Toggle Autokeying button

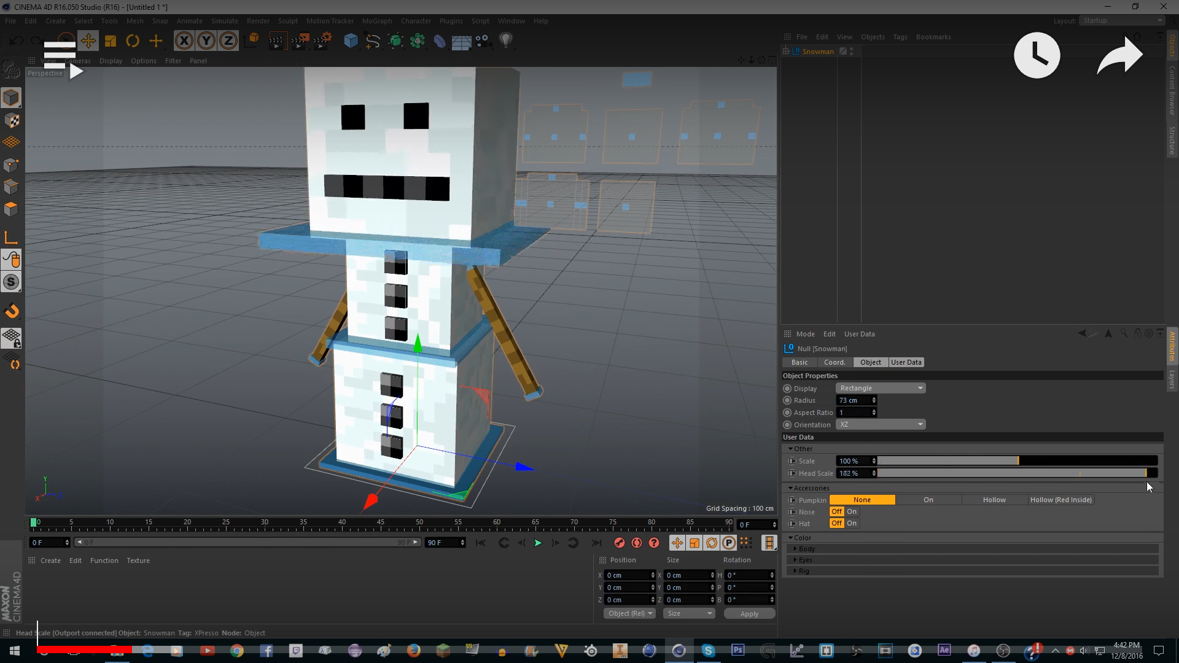(x=637, y=543)
